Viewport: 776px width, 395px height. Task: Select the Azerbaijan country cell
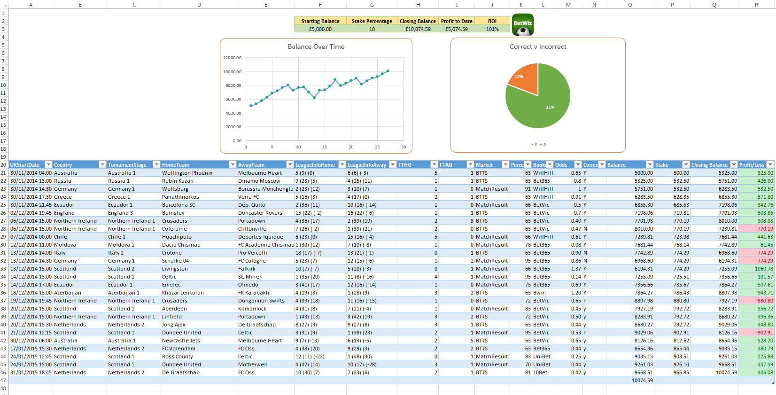tap(80, 293)
